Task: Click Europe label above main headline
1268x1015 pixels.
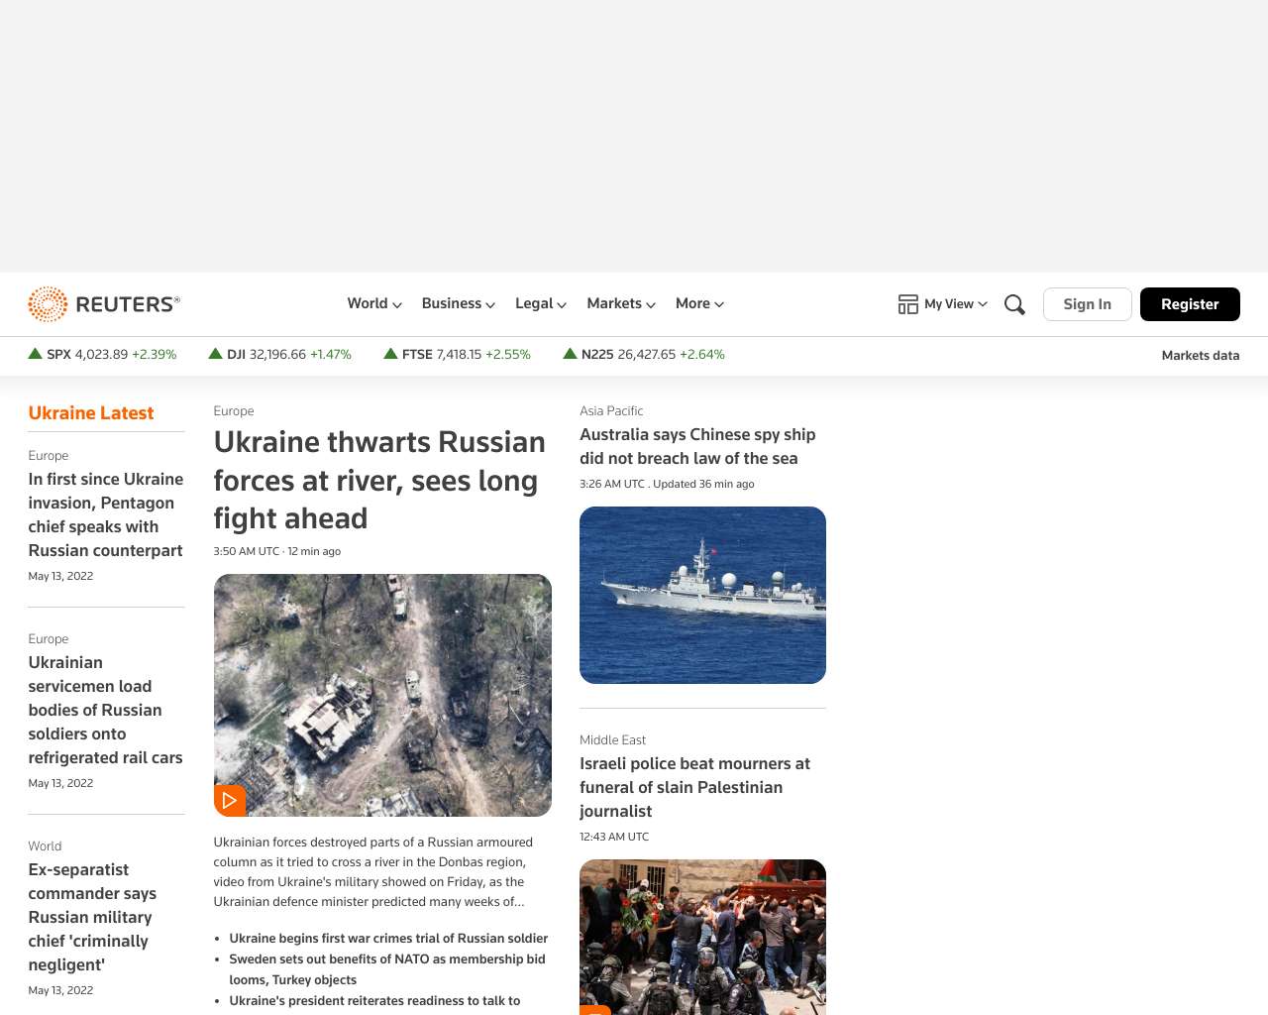Action: click(x=234, y=410)
